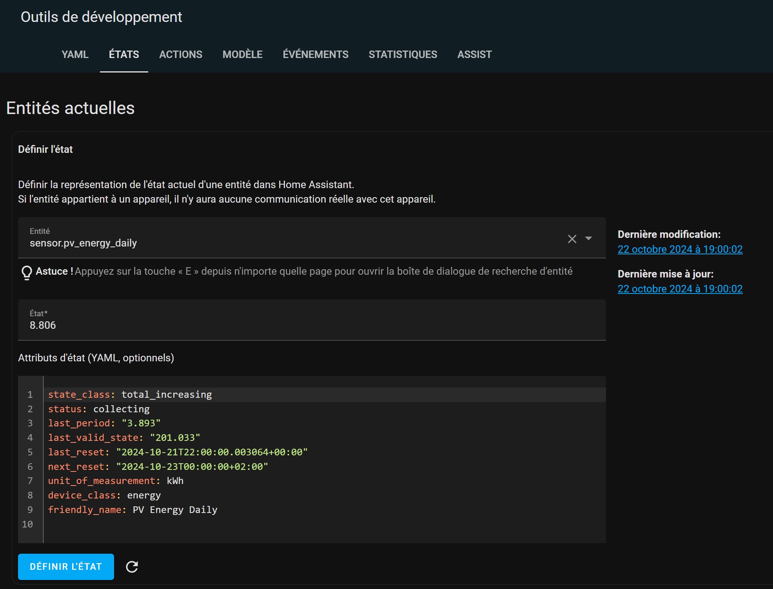Click empty line 10 in the YAML editor
773x589 pixels.
point(325,524)
